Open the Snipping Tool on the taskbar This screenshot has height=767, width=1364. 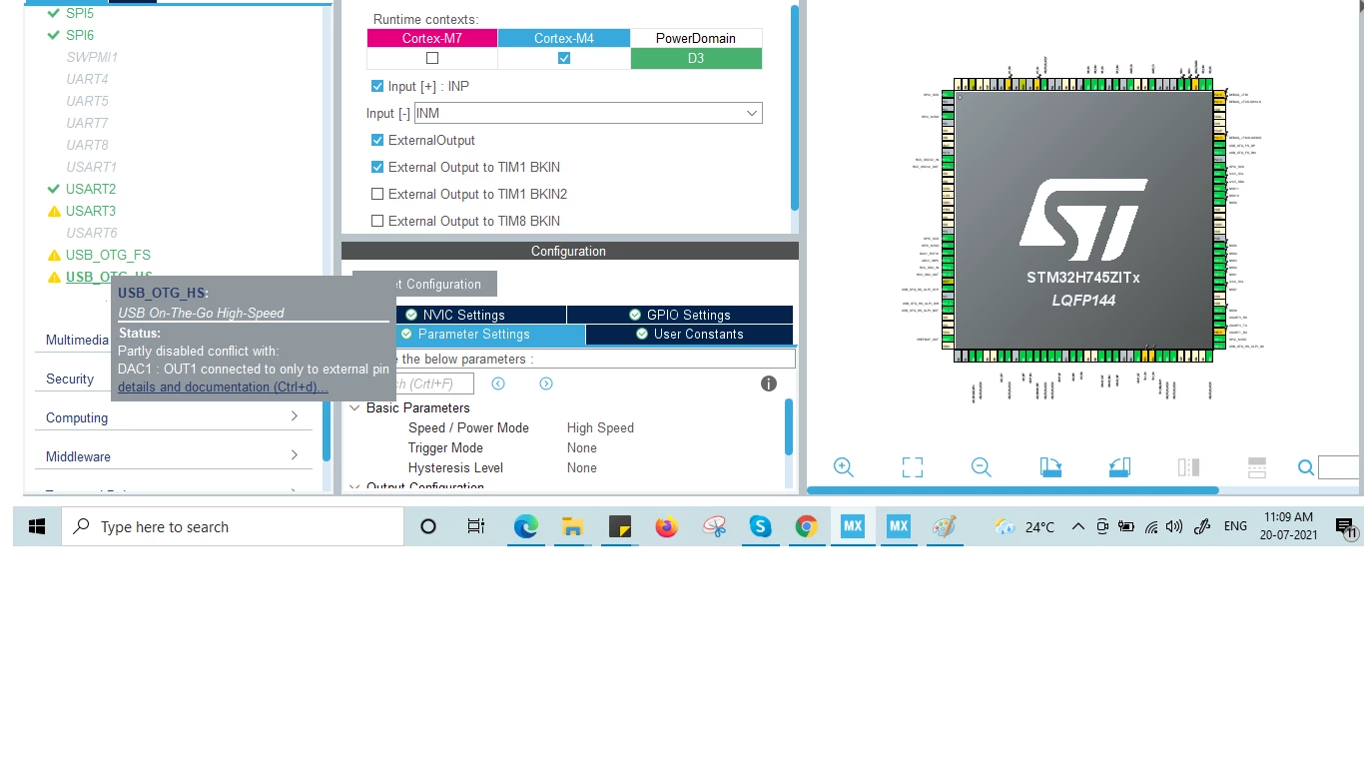tap(713, 526)
